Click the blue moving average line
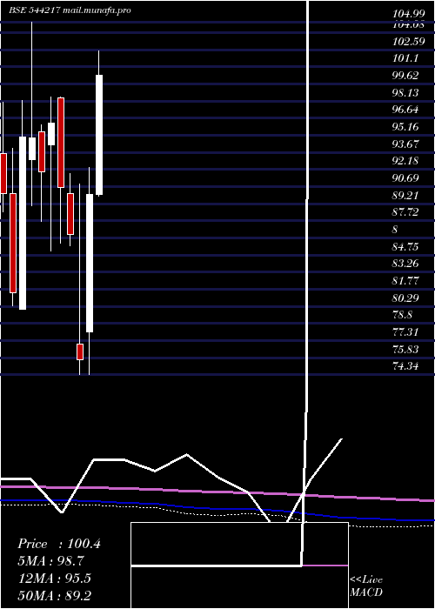This screenshot has width=435, height=609. (x=217, y=510)
